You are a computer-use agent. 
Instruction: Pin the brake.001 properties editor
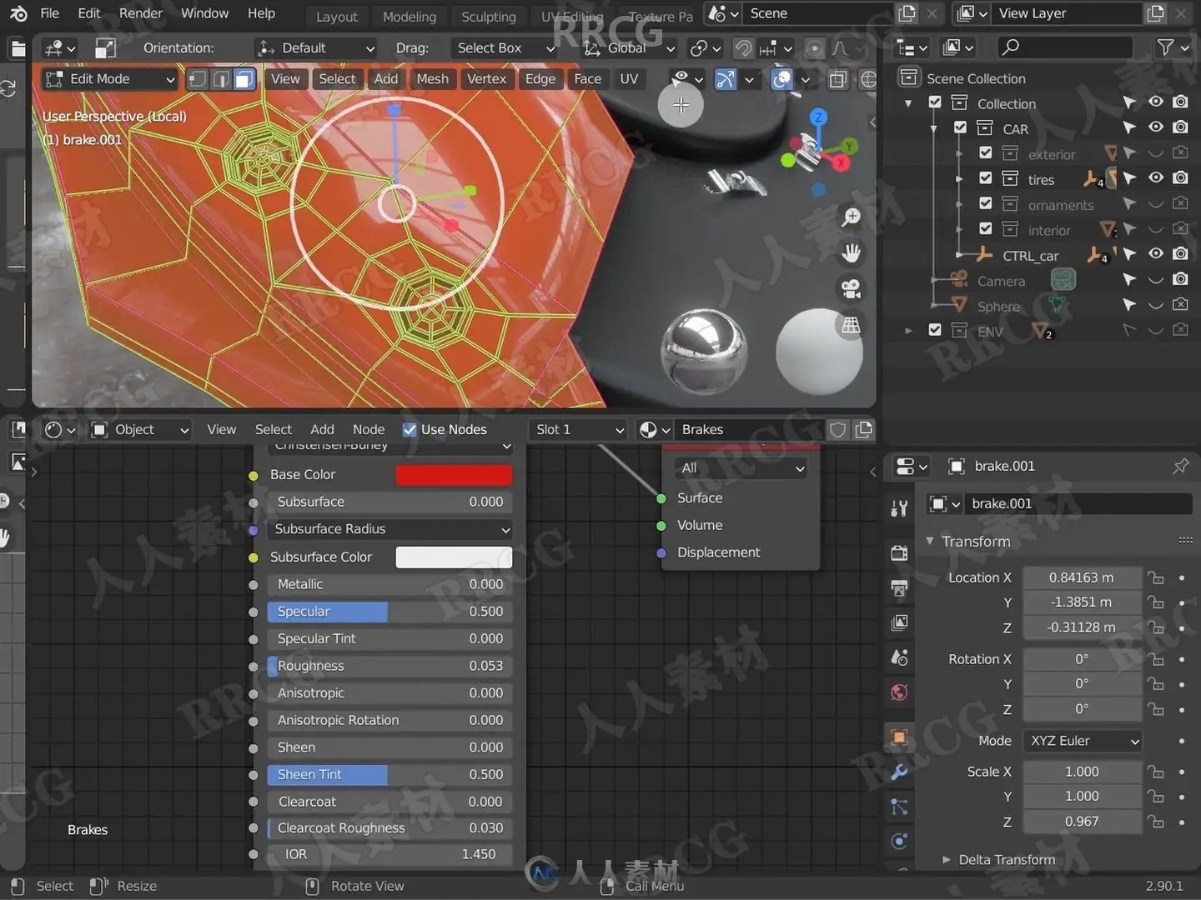[1180, 466]
